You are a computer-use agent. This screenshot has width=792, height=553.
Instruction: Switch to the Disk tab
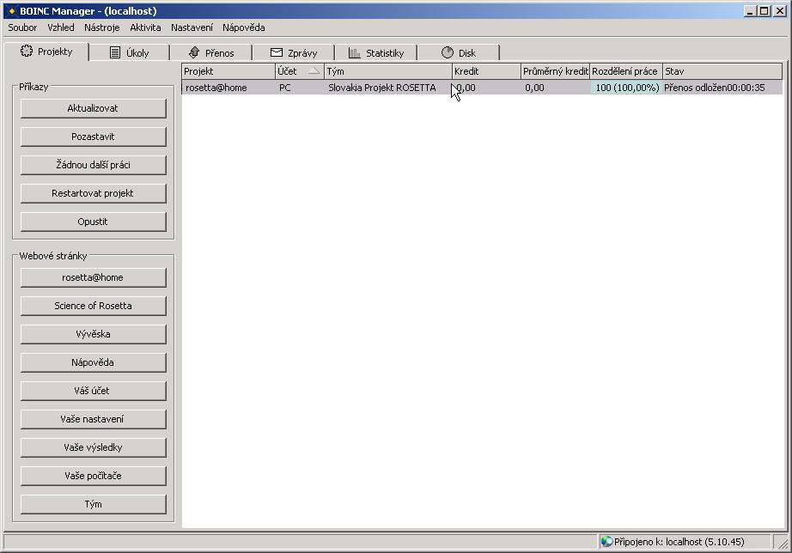[x=459, y=52]
